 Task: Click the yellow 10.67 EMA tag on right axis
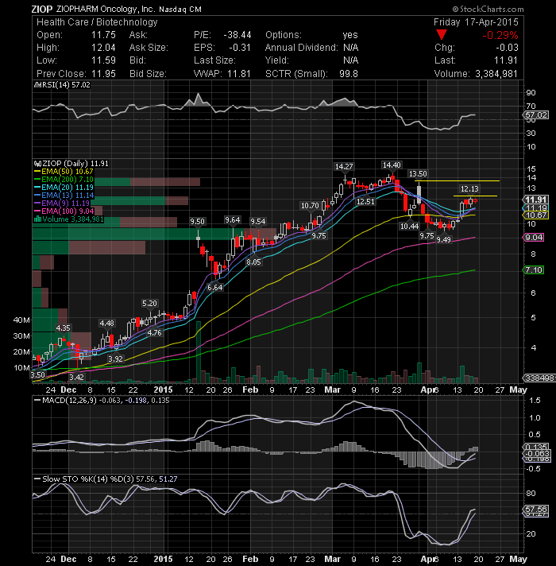536,215
